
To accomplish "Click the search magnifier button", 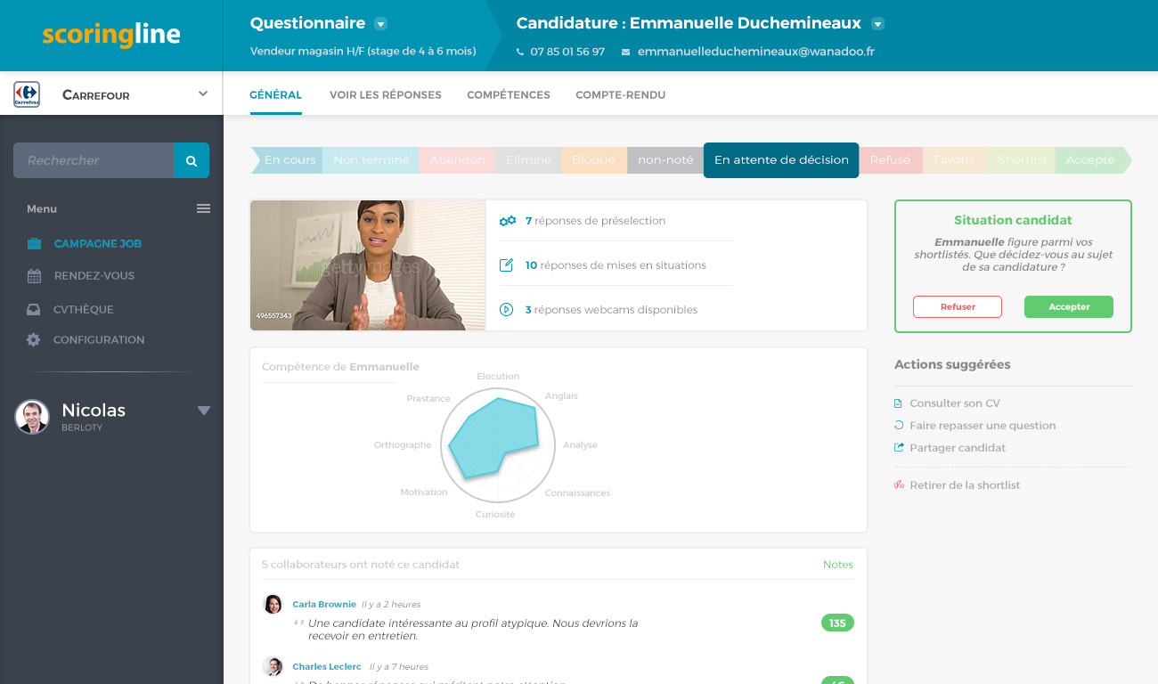I will [x=192, y=160].
